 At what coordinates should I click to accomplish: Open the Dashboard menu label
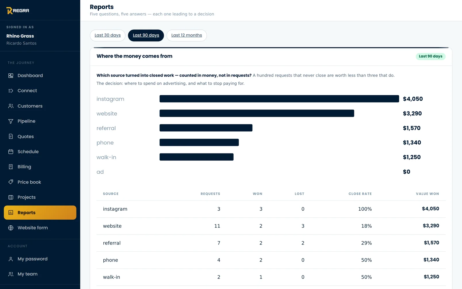tap(30, 75)
